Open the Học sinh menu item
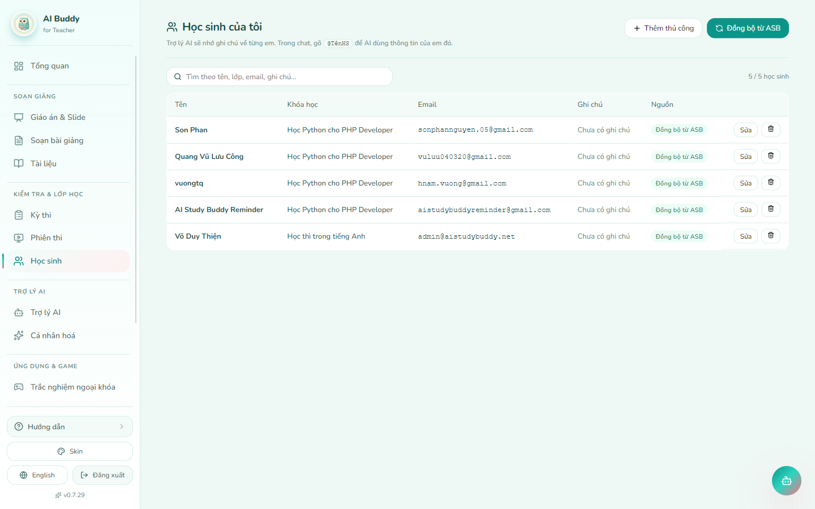 tap(68, 261)
